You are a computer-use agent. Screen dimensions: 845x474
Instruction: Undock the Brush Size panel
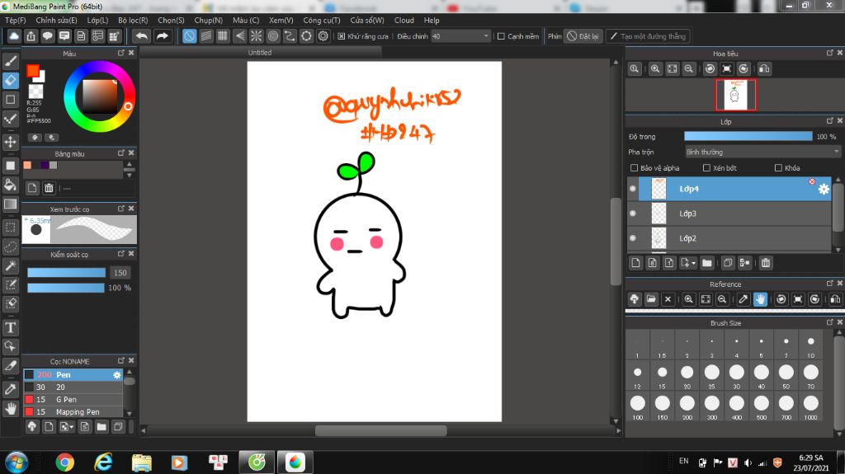click(829, 322)
